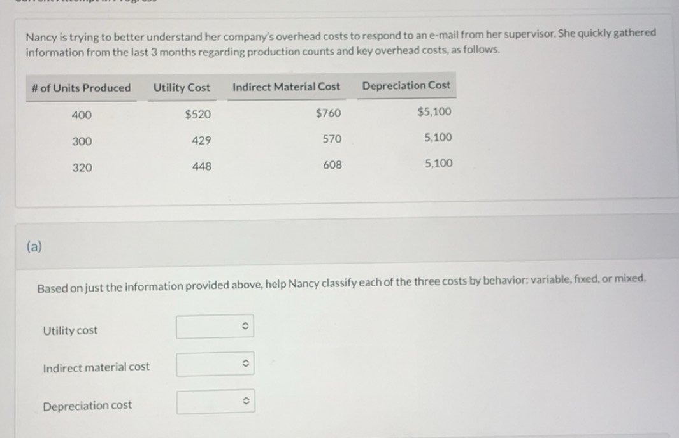Click the 'Utility Cost' column header
The image size is (679, 438).
pos(182,87)
